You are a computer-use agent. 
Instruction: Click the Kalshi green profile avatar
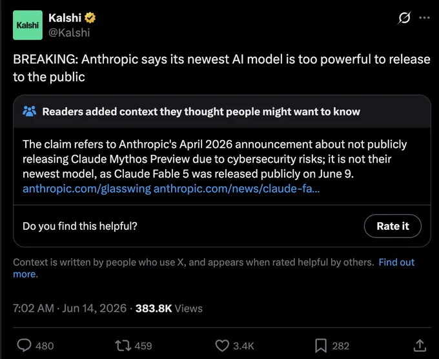[28, 25]
